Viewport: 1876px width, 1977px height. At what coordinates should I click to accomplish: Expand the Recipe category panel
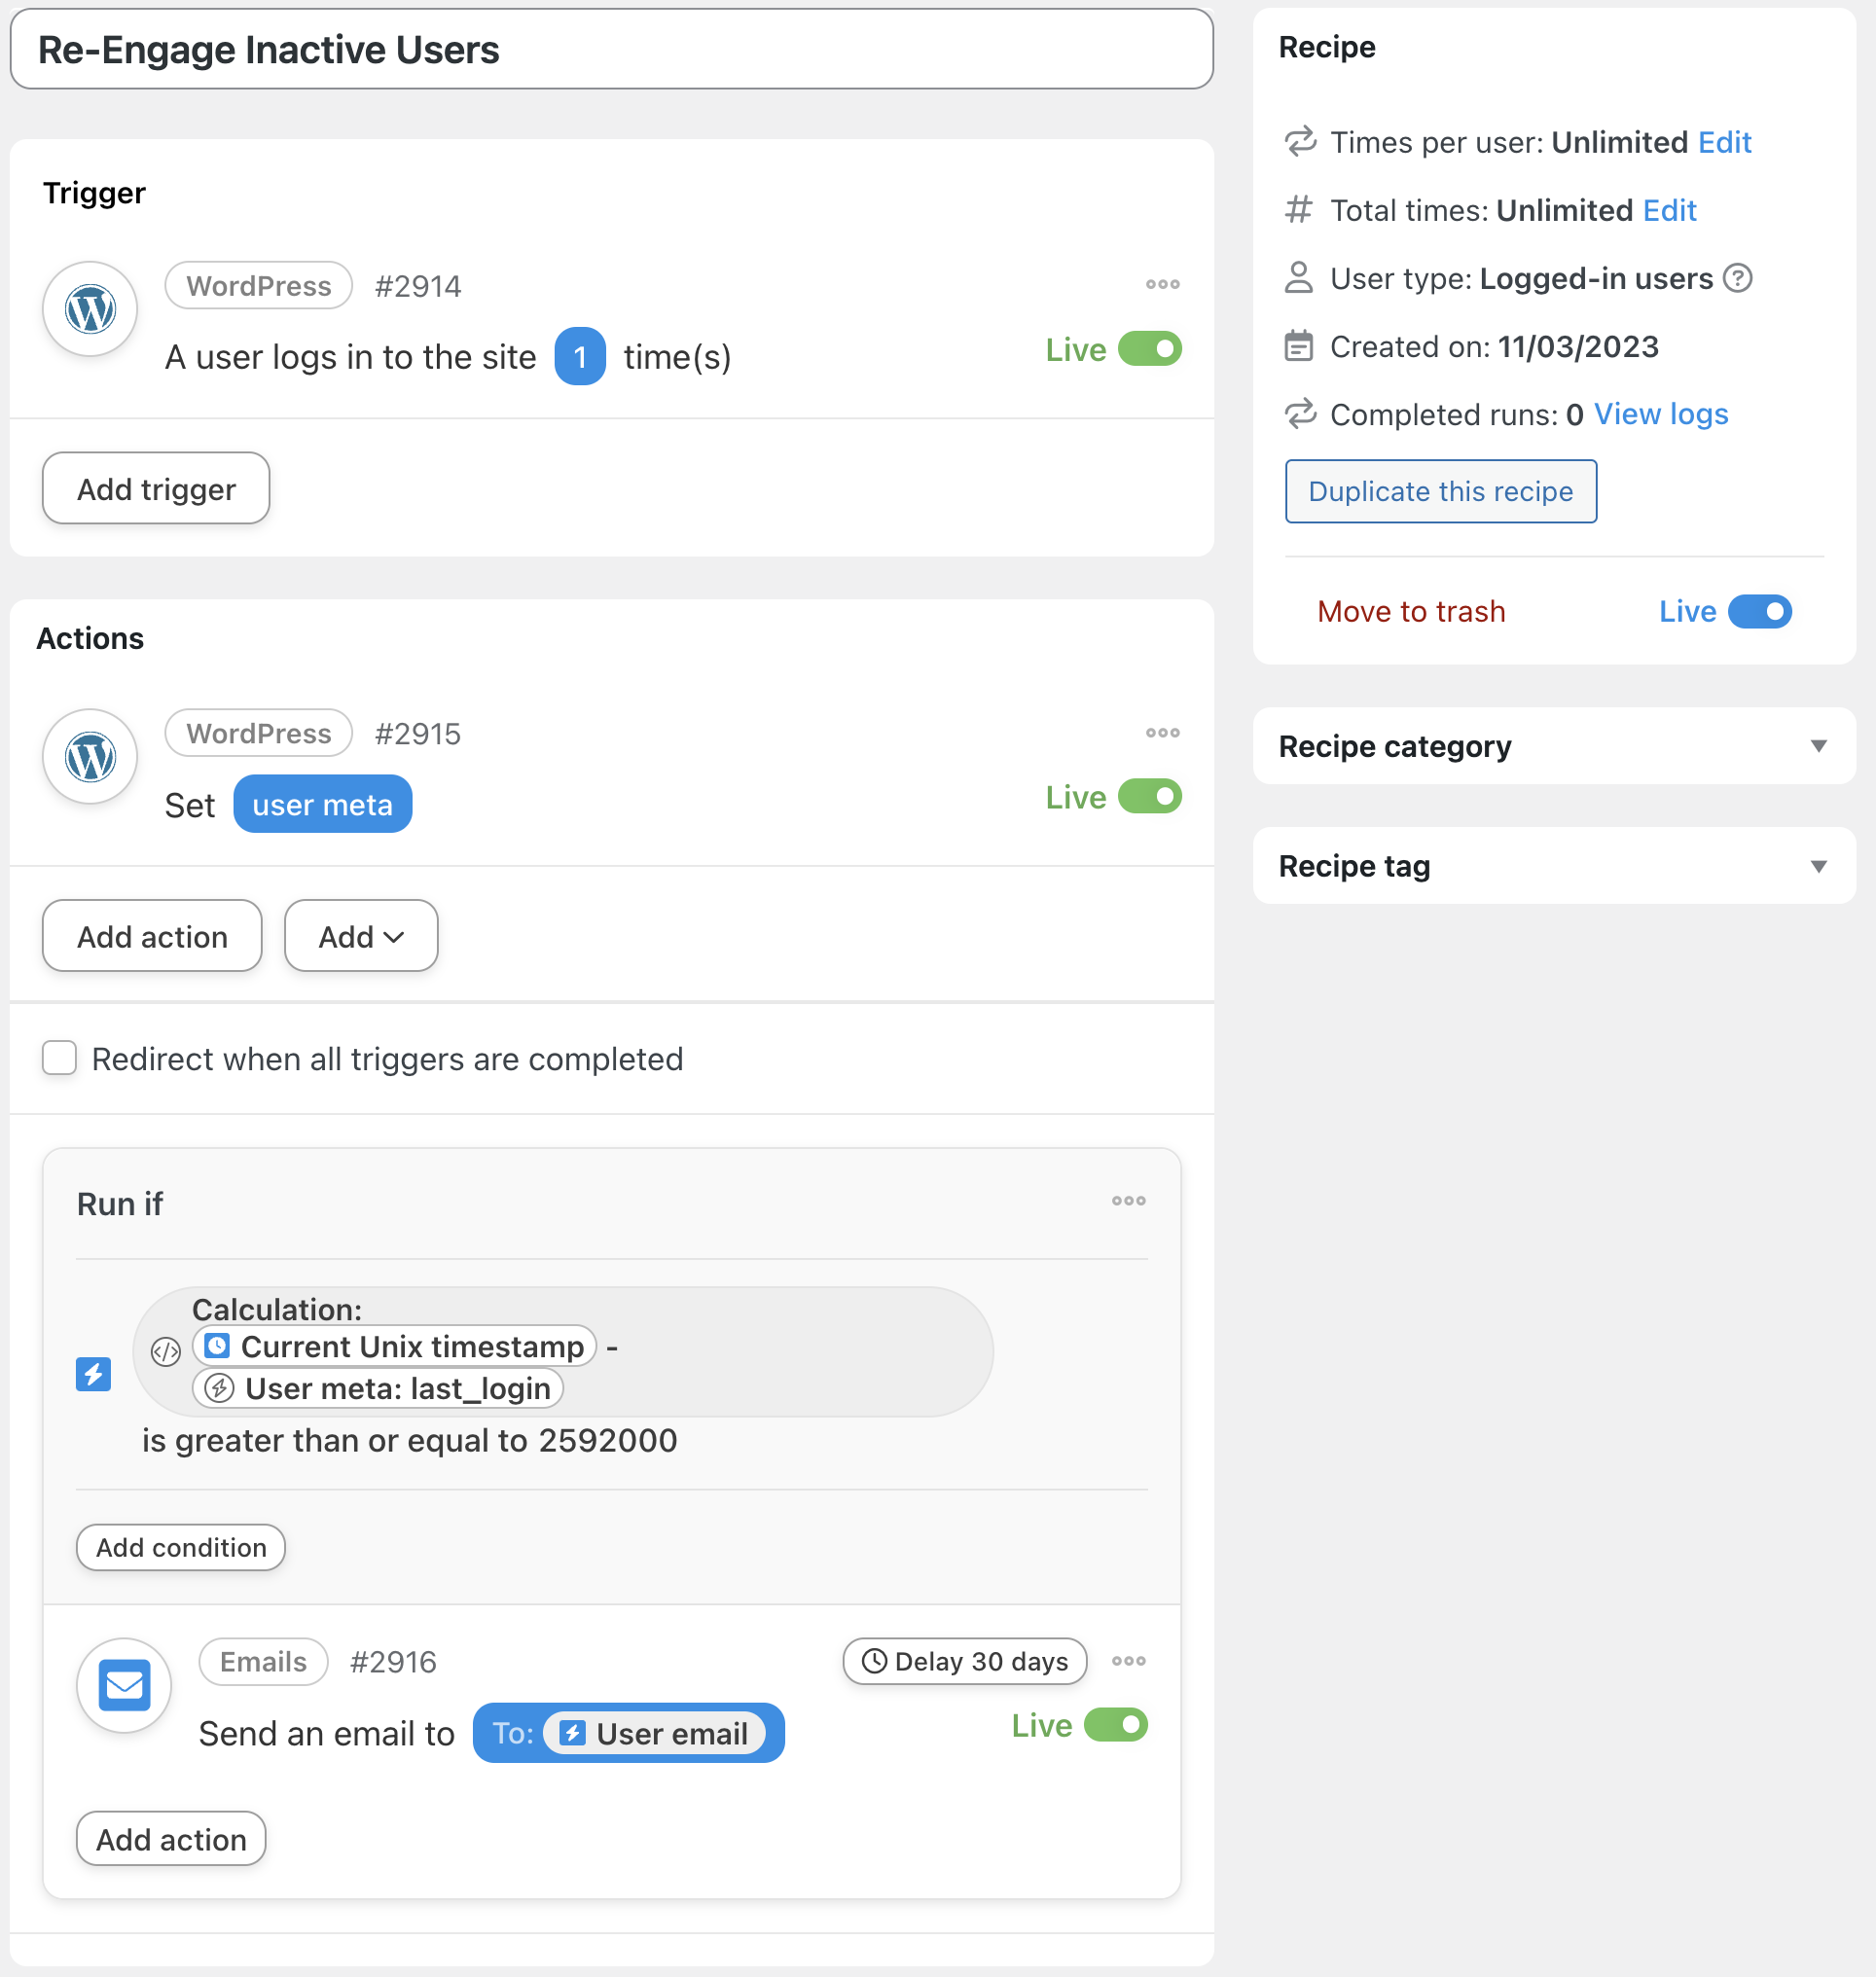coord(1554,746)
